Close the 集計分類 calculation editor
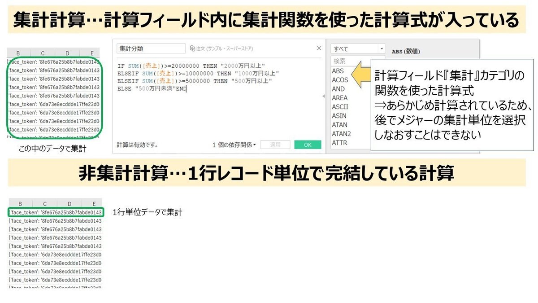Image resolution: width=538 pixels, height=303 pixels. pos(319,48)
